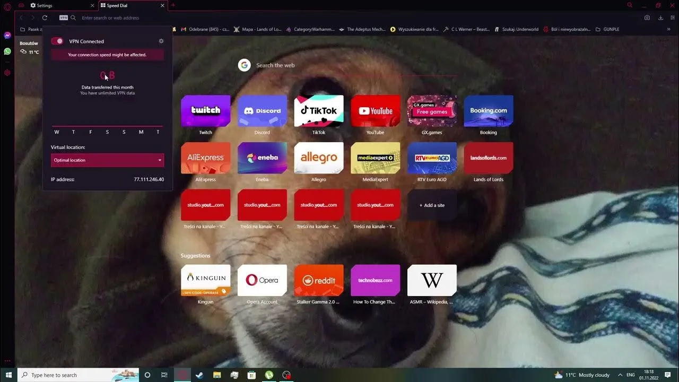
Task: Open VPN settings via the gear icon
Action: [161, 41]
